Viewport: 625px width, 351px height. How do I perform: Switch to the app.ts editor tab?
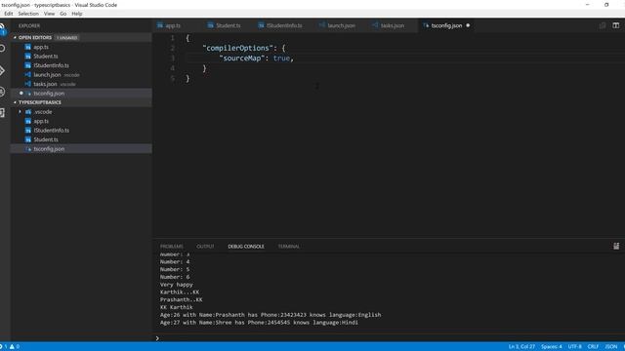coord(173,25)
